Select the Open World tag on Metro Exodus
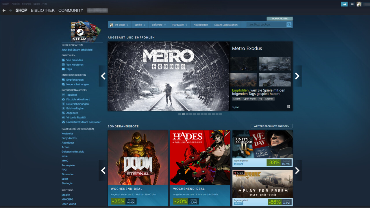This screenshot has height=208, width=370. tap(249, 99)
